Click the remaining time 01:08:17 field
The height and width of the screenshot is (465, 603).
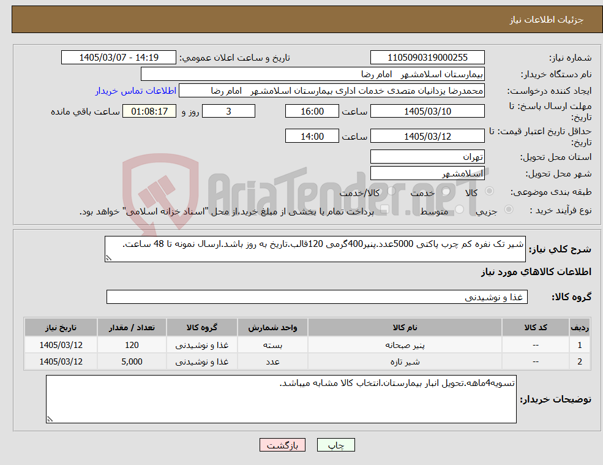(149, 112)
